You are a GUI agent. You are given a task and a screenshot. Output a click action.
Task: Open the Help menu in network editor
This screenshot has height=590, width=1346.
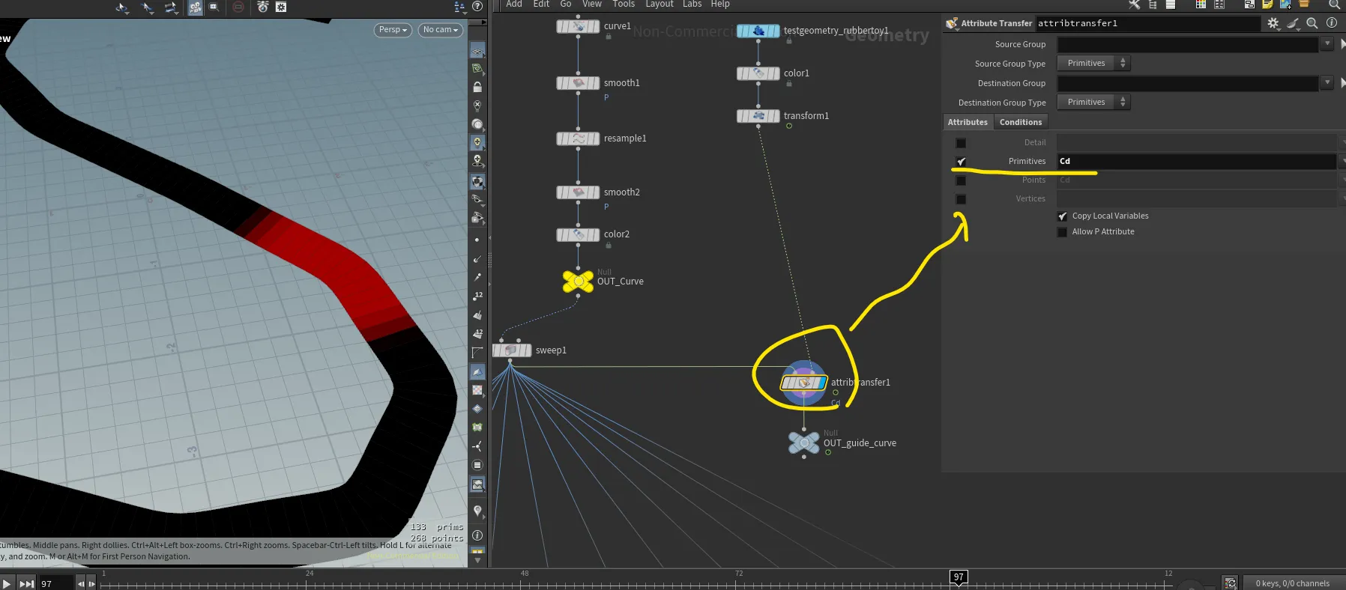720,4
